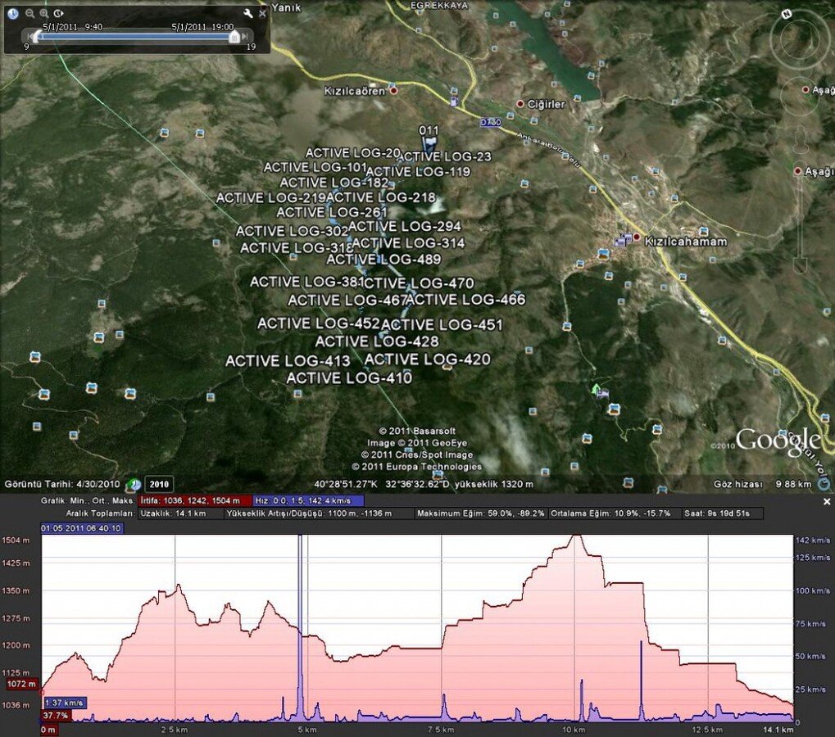Open time slider options wrench

(x=248, y=14)
